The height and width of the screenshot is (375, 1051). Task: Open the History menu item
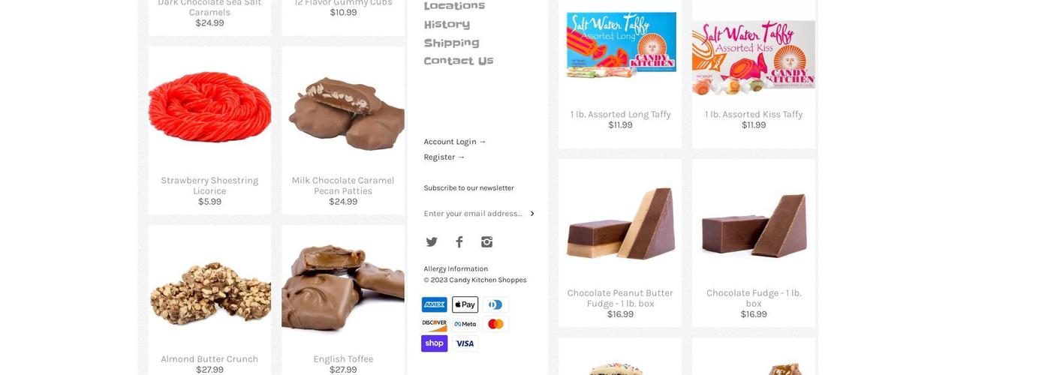point(447,25)
